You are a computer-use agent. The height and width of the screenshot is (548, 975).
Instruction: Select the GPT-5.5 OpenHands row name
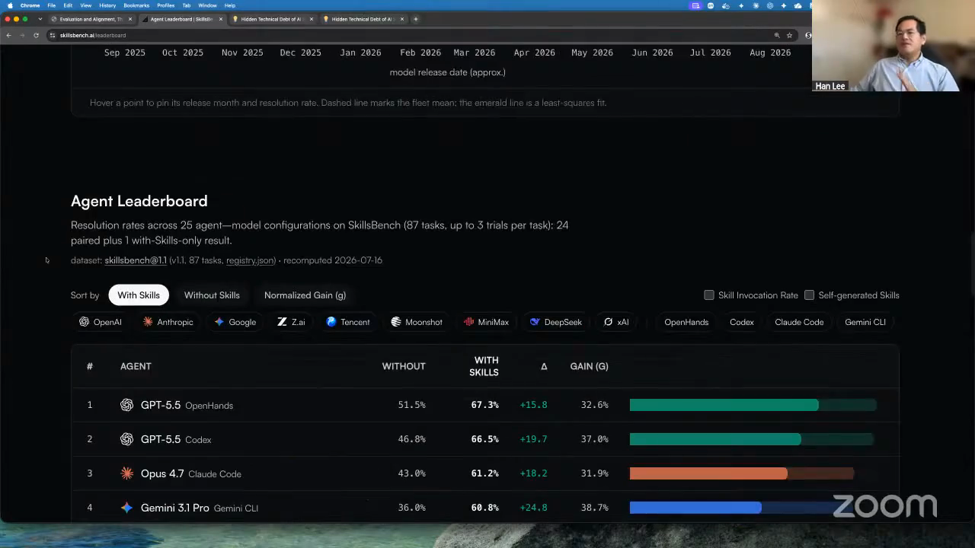[x=187, y=405]
